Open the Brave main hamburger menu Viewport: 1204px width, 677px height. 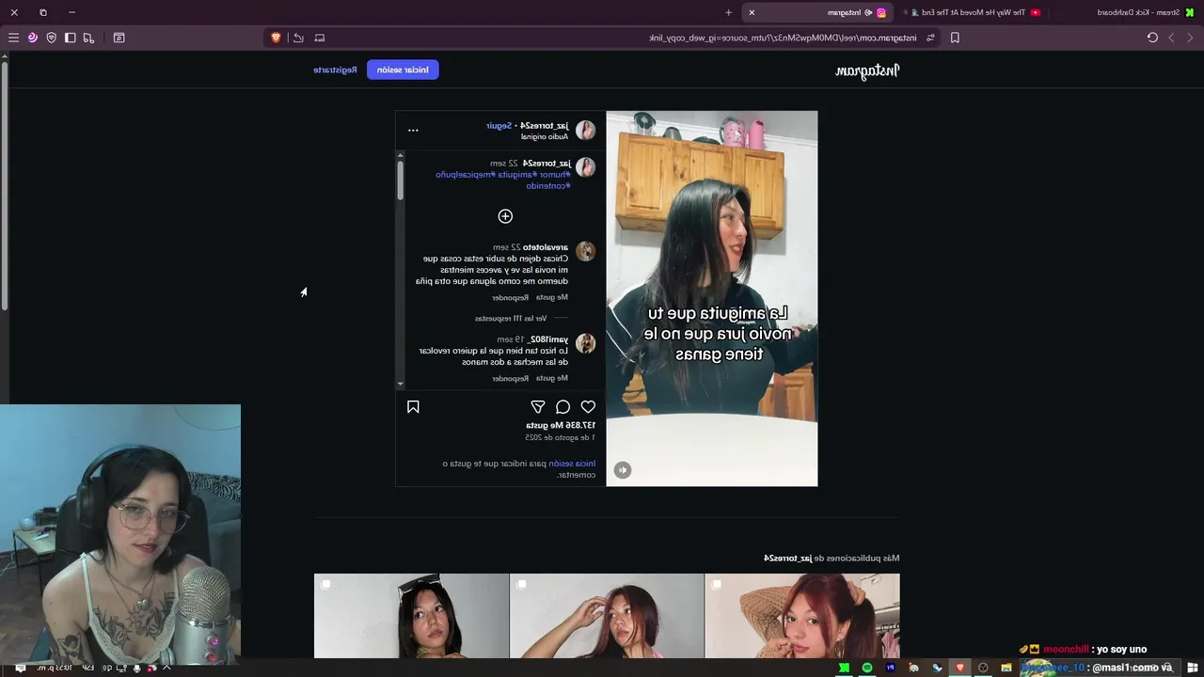pos(13,38)
